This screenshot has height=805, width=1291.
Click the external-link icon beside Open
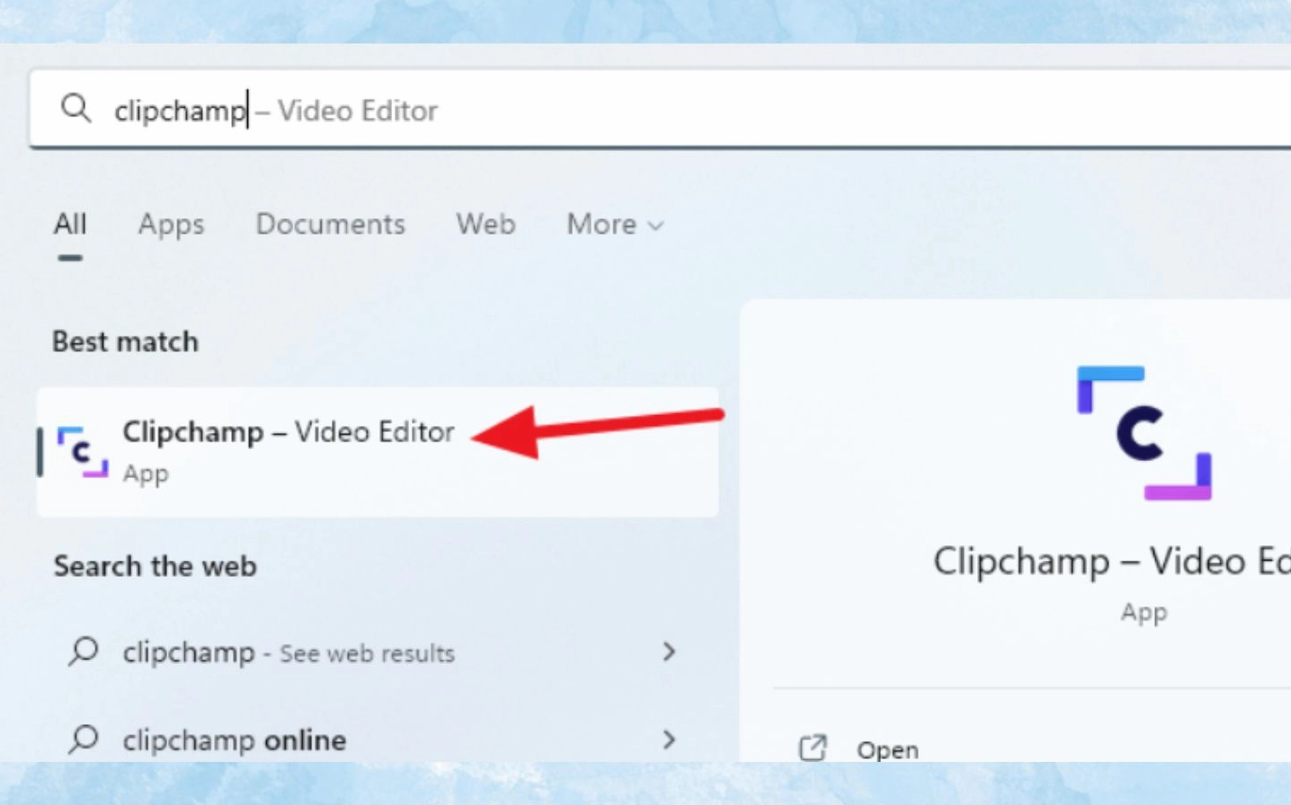pos(814,748)
